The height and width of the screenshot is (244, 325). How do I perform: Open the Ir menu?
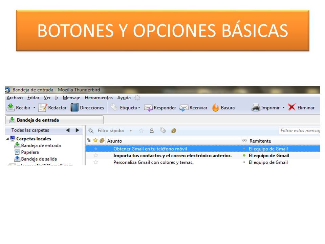click(57, 98)
